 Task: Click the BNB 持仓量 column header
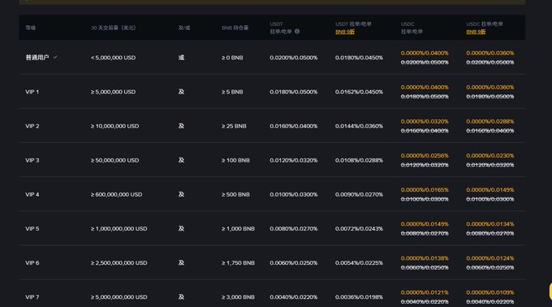(235, 28)
